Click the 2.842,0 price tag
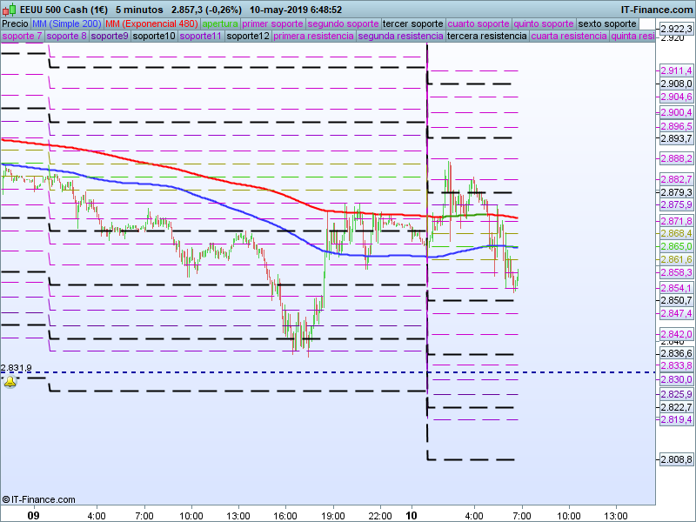This screenshot has width=696, height=522. 676,334
